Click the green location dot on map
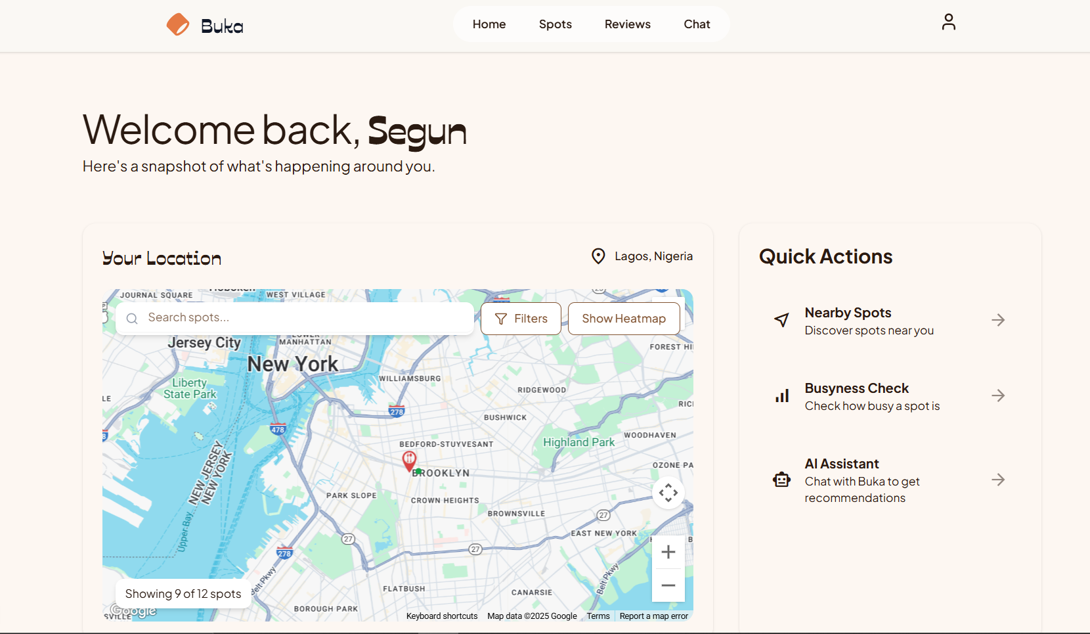This screenshot has width=1090, height=634. click(419, 471)
